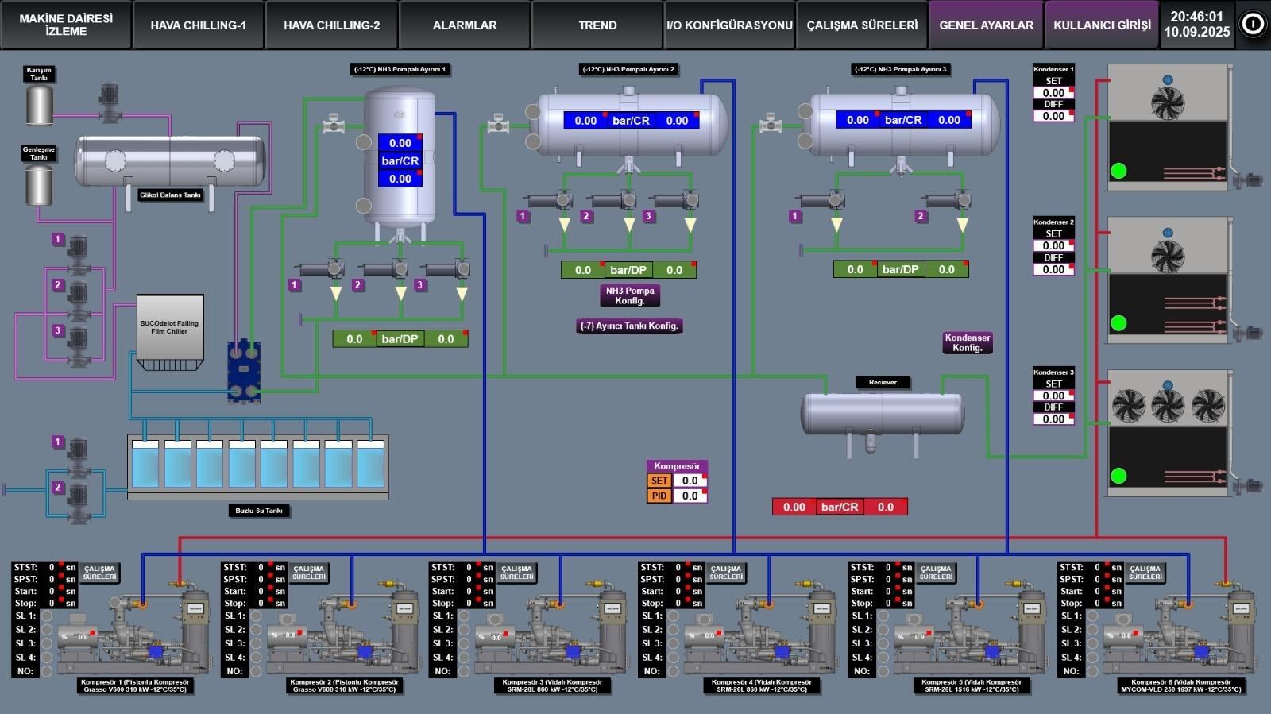This screenshot has width=1271, height=714.
Task: Toggle SL 4 indicator of Kompresör 2
Action: [x=256, y=658]
